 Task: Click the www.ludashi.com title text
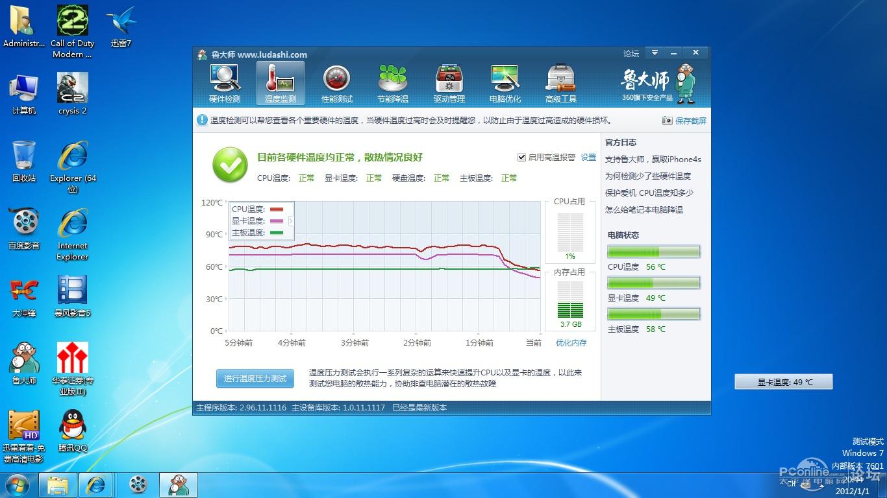tap(272, 54)
